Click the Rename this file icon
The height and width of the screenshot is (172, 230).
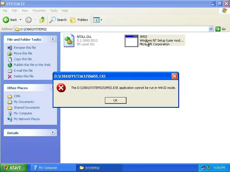click(x=10, y=48)
